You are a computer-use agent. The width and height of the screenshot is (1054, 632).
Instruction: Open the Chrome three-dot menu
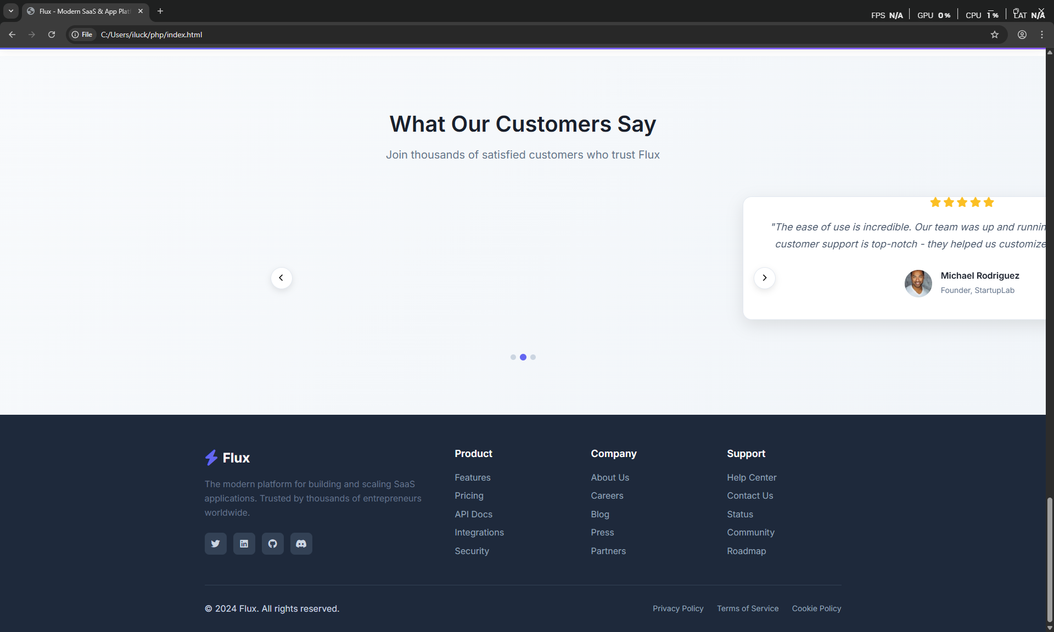1042,35
